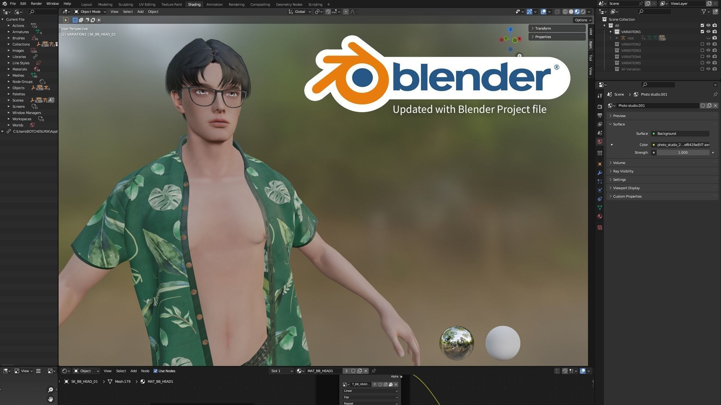
Task: Click the fake user shield for Photo studio.001
Action: pos(703,106)
